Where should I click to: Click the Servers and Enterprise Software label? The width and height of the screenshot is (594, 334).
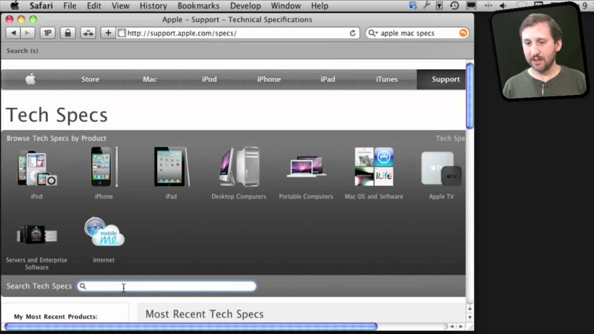pos(37,264)
